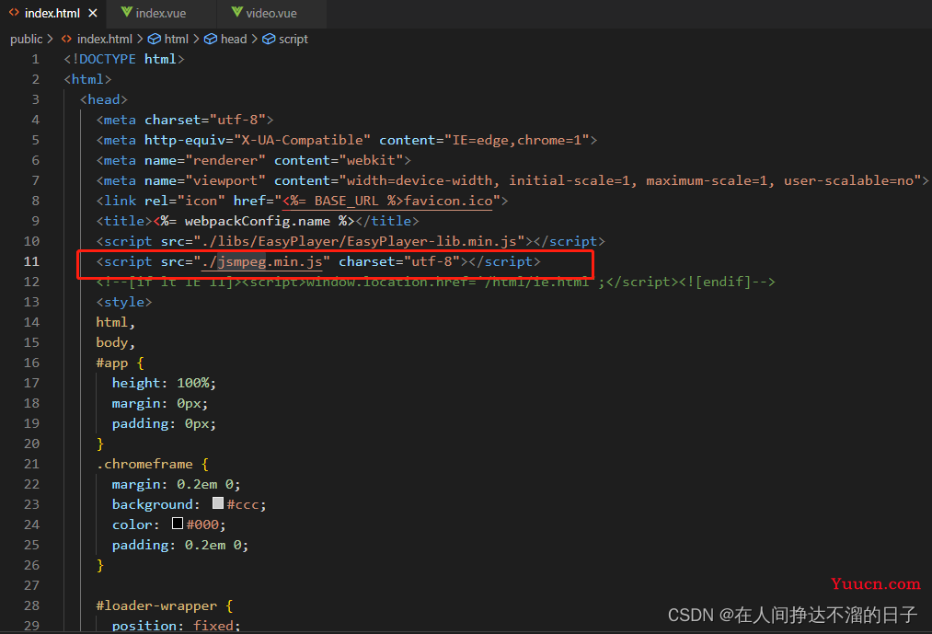Click the "IE=edge,chrome=1" content value

click(x=517, y=141)
